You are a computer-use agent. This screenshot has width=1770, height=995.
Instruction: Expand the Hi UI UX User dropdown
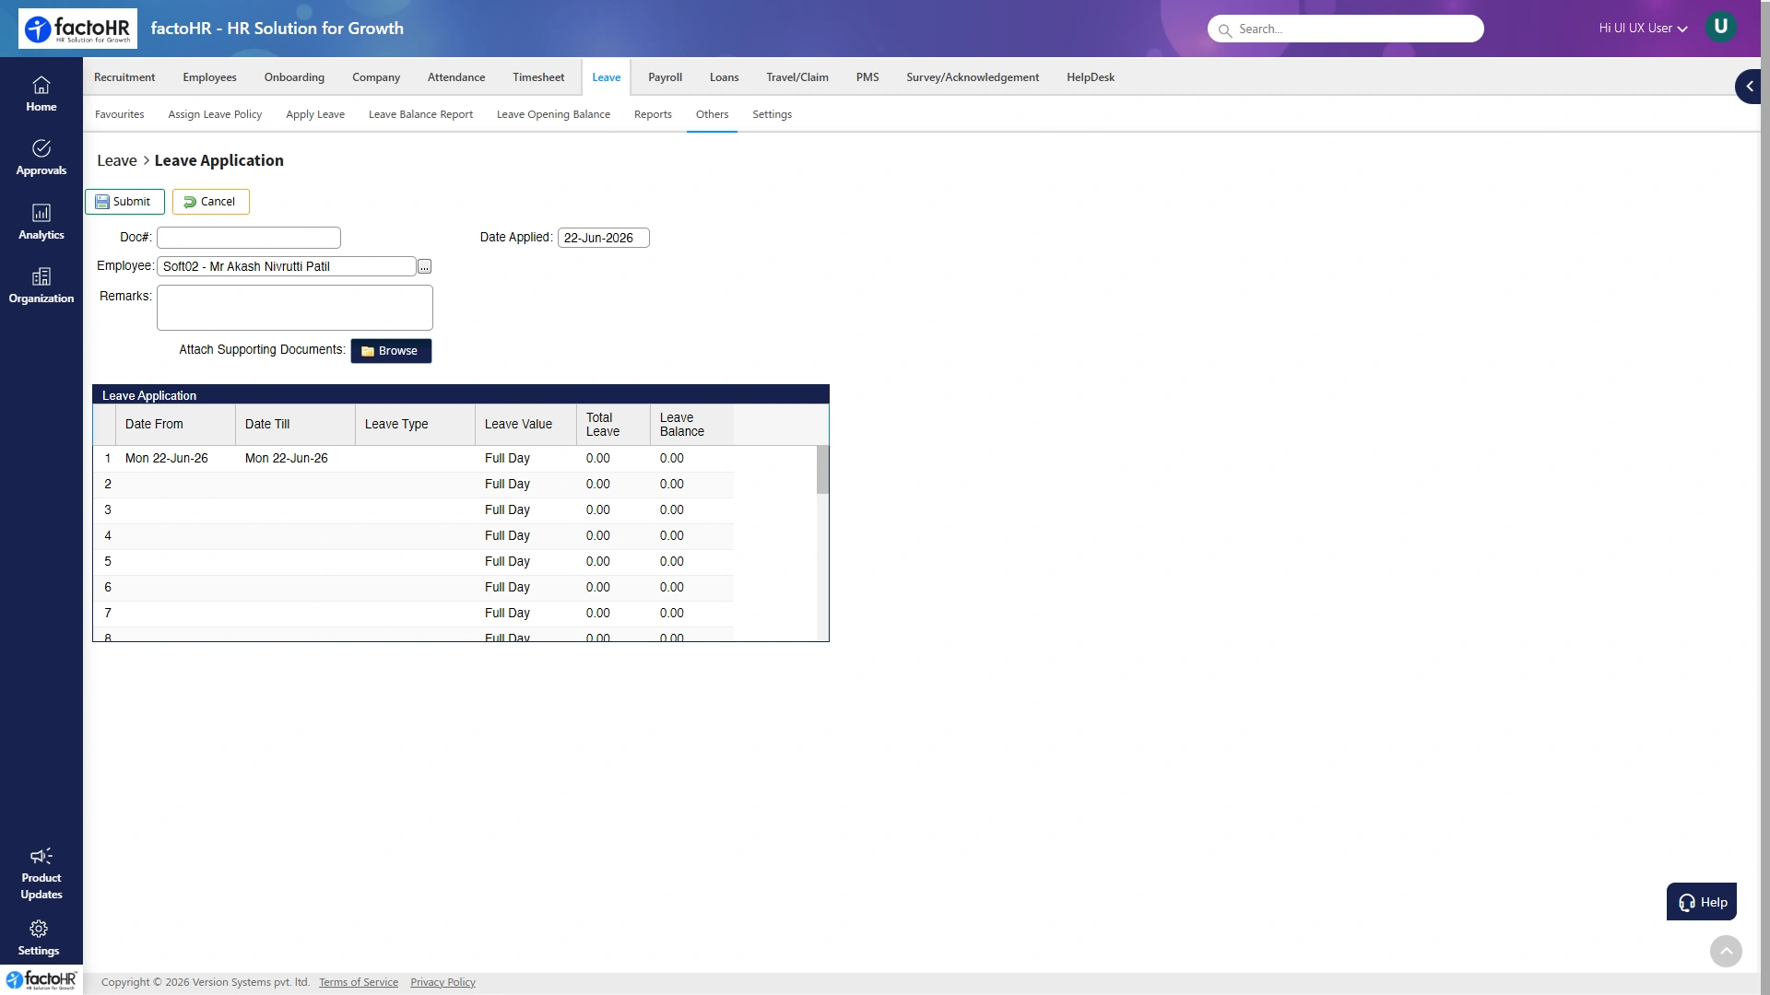pos(1643,29)
